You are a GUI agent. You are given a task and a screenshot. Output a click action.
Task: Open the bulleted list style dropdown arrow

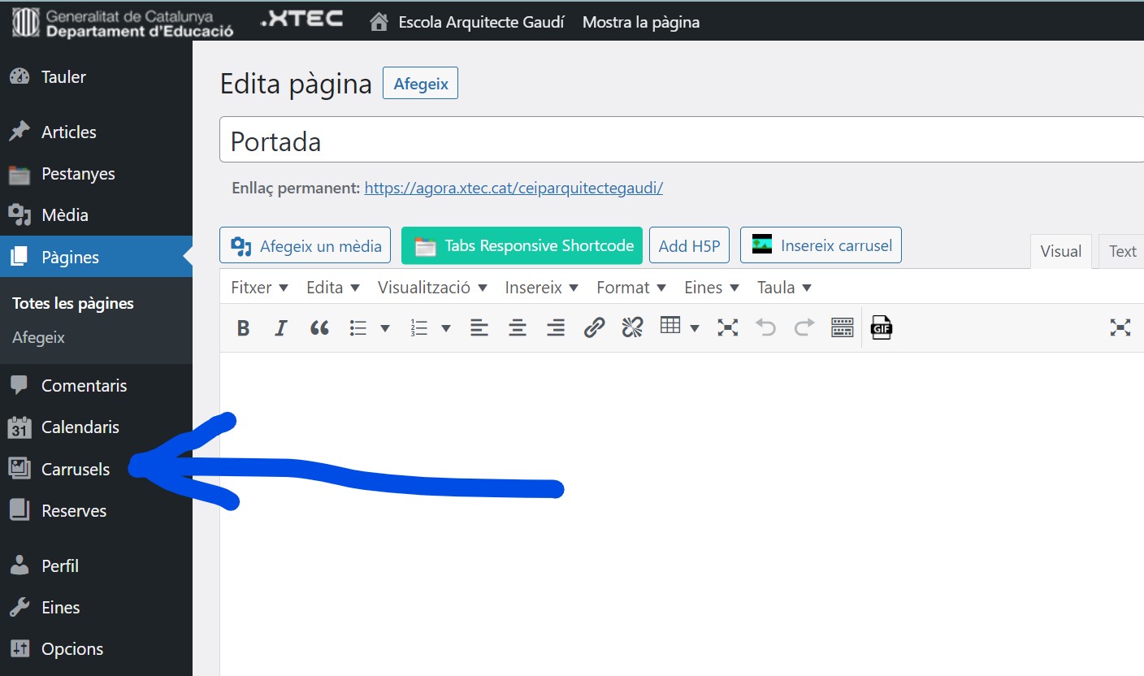pos(385,329)
